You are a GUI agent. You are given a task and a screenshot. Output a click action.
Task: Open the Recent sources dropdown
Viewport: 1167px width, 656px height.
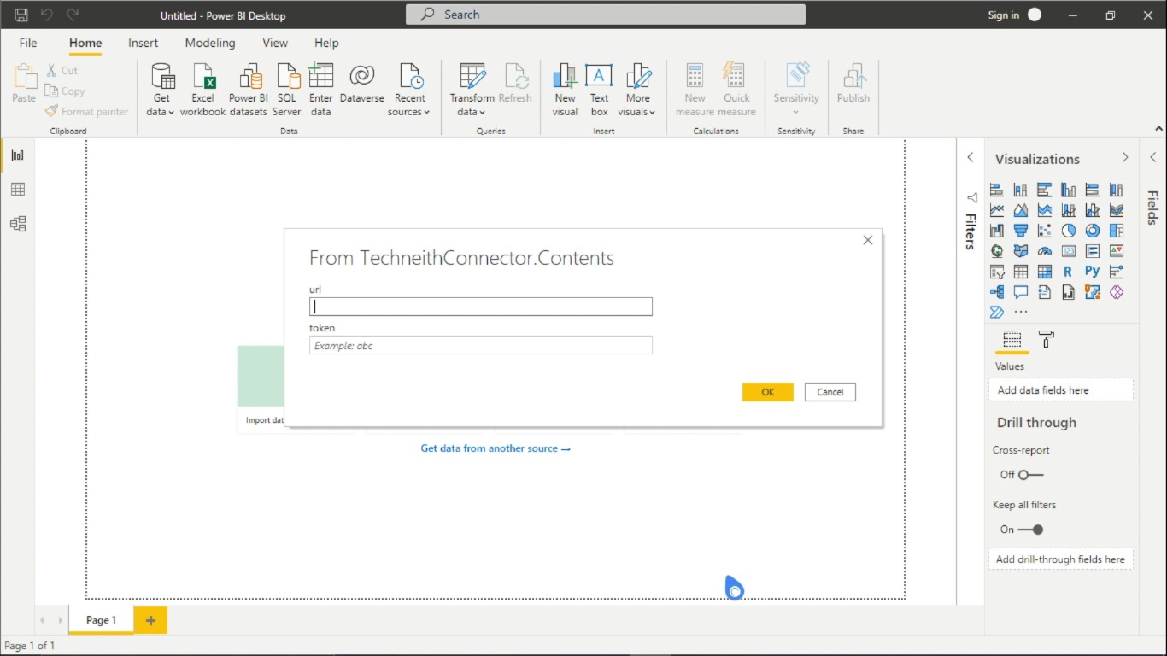point(410,89)
